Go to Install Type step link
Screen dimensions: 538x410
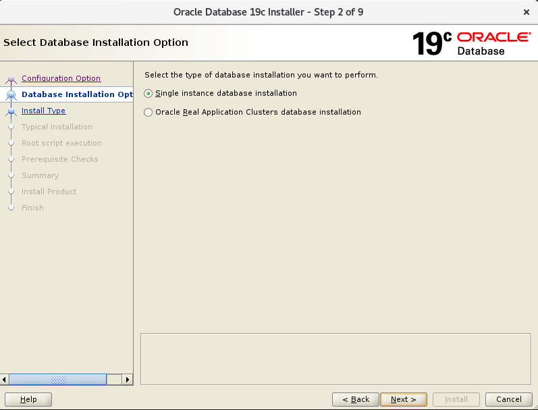[x=44, y=111]
